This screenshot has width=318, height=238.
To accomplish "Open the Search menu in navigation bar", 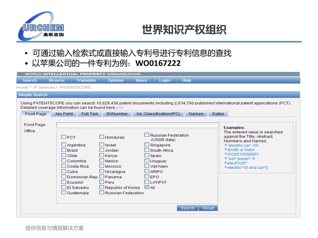I will click(30, 80).
